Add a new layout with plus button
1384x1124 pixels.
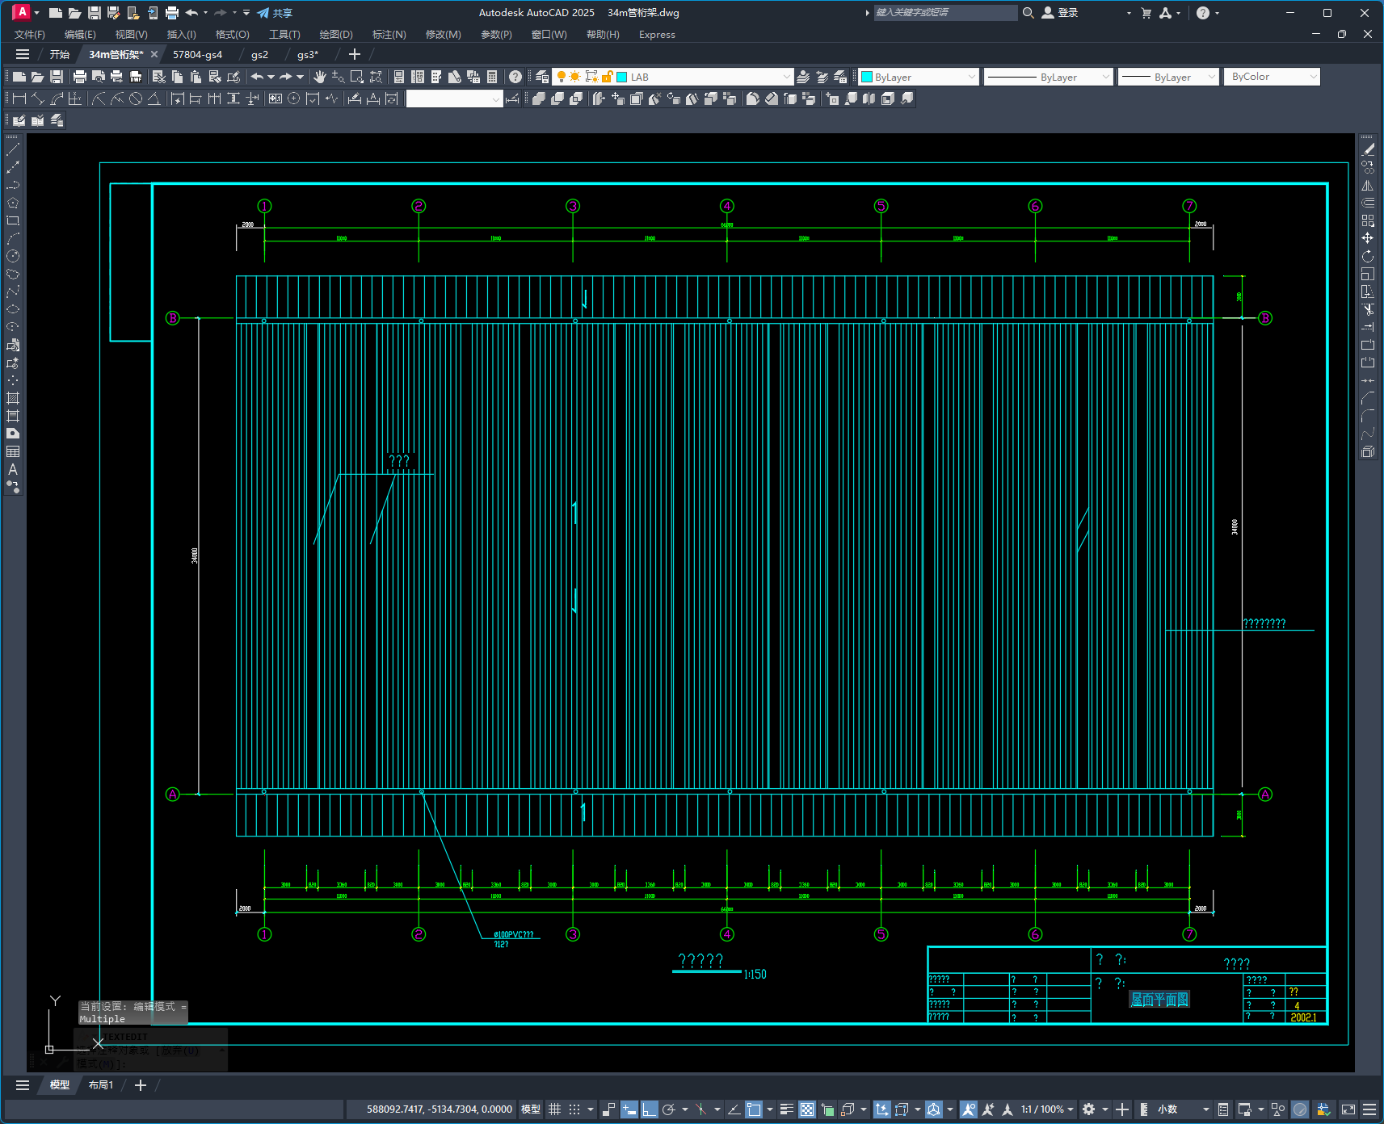(x=141, y=1085)
